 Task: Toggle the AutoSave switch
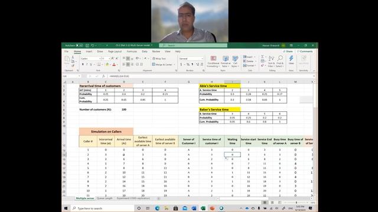pyautogui.click(x=80, y=45)
